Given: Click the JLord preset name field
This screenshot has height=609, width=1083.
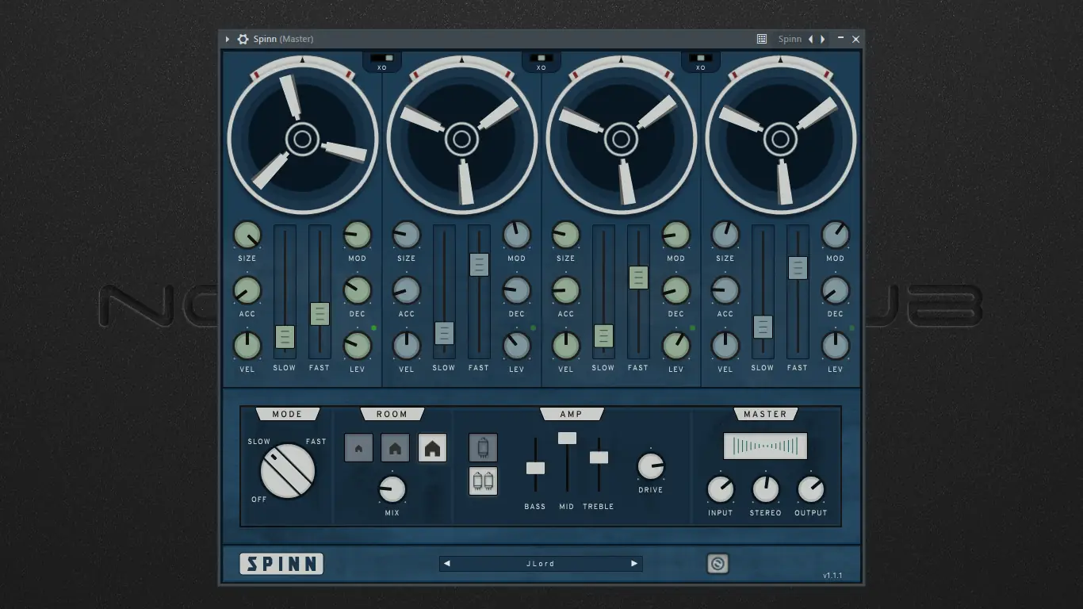Looking at the screenshot, I should 540,563.
